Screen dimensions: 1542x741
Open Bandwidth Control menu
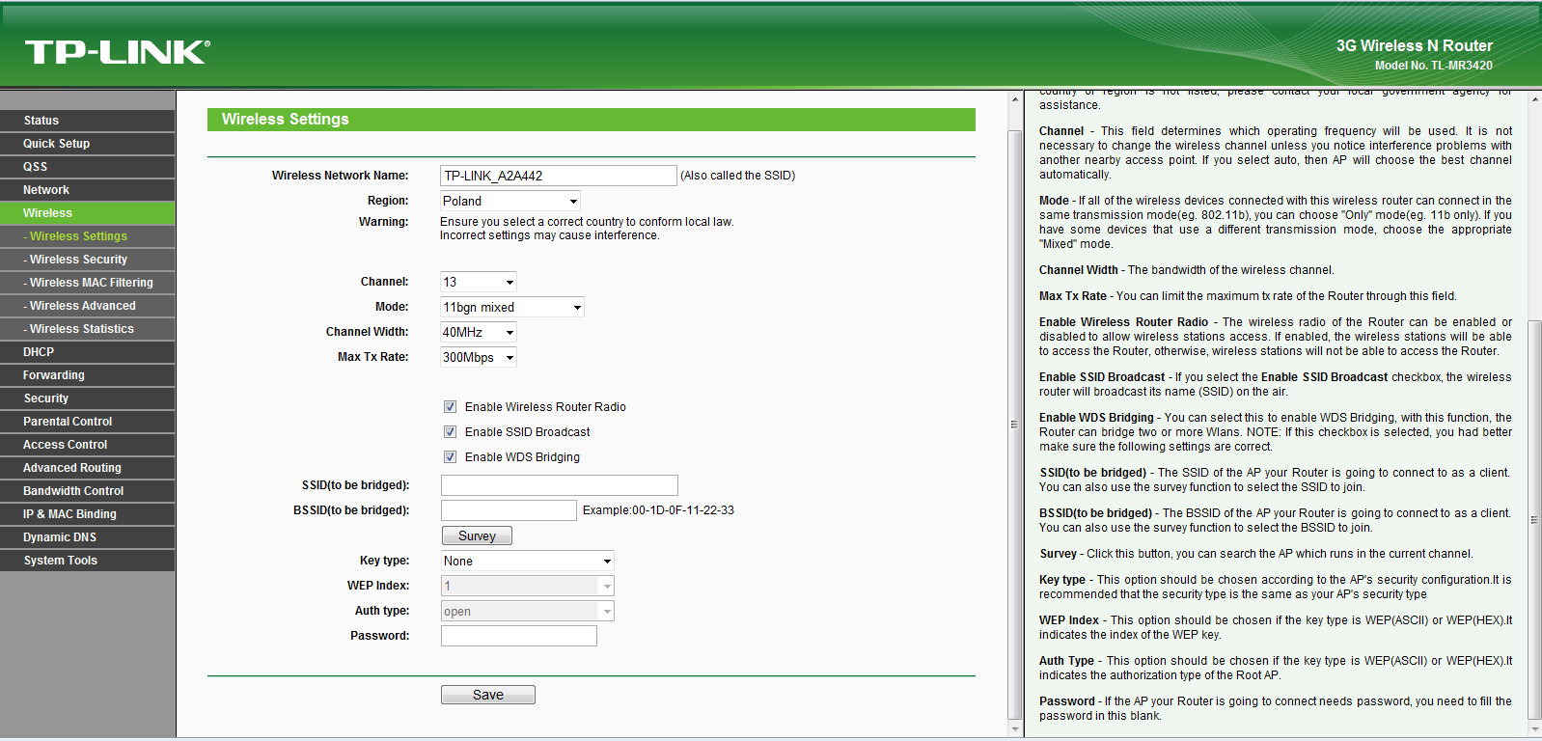[88, 491]
